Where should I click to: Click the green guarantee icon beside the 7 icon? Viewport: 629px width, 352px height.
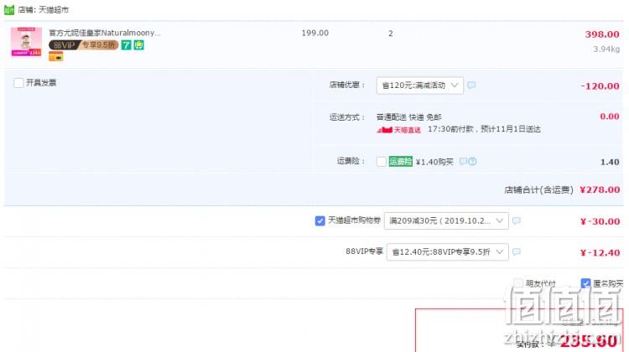point(138,45)
